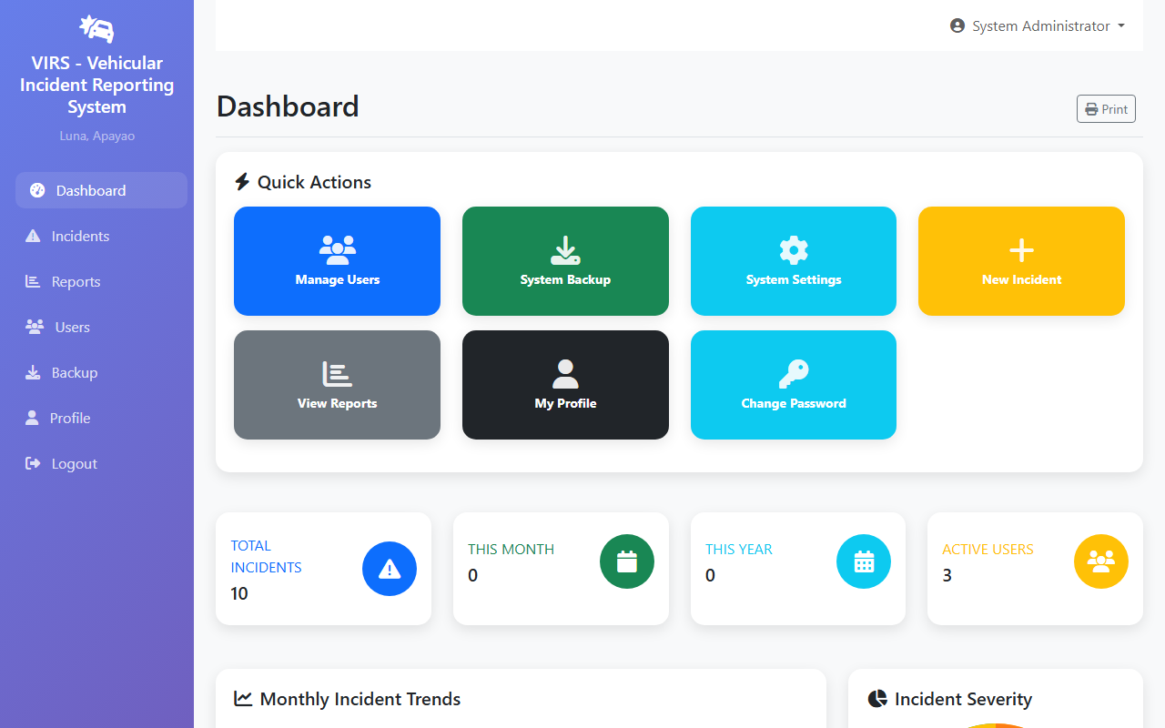This screenshot has width=1165, height=728.
Task: Click the Manage Users quick action button
Action: point(337,261)
